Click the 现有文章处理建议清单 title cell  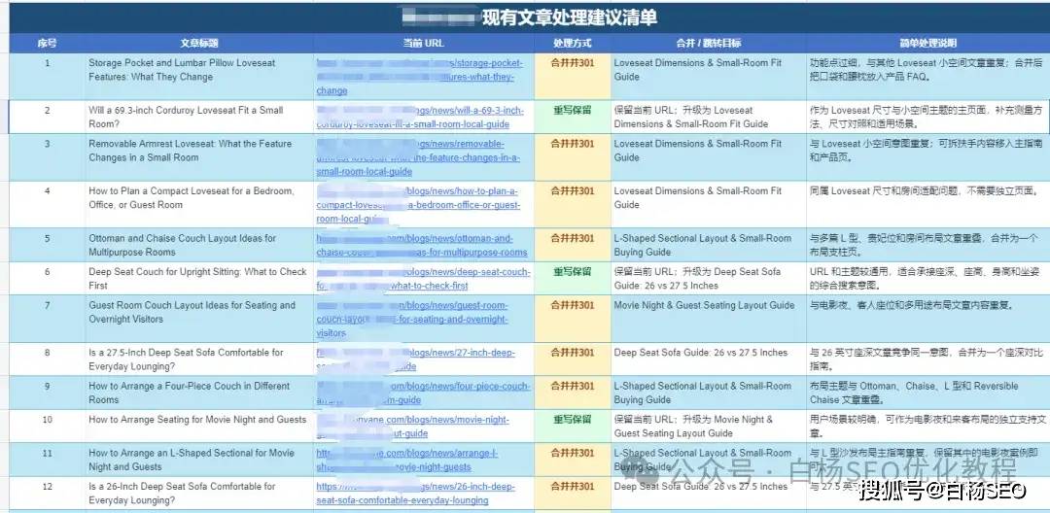529,18
